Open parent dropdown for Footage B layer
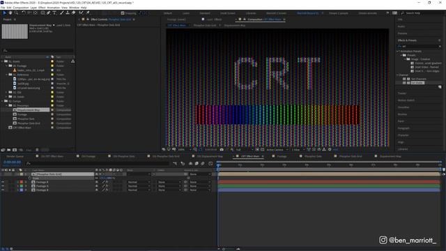The height and width of the screenshot is (251, 446). (x=201, y=190)
